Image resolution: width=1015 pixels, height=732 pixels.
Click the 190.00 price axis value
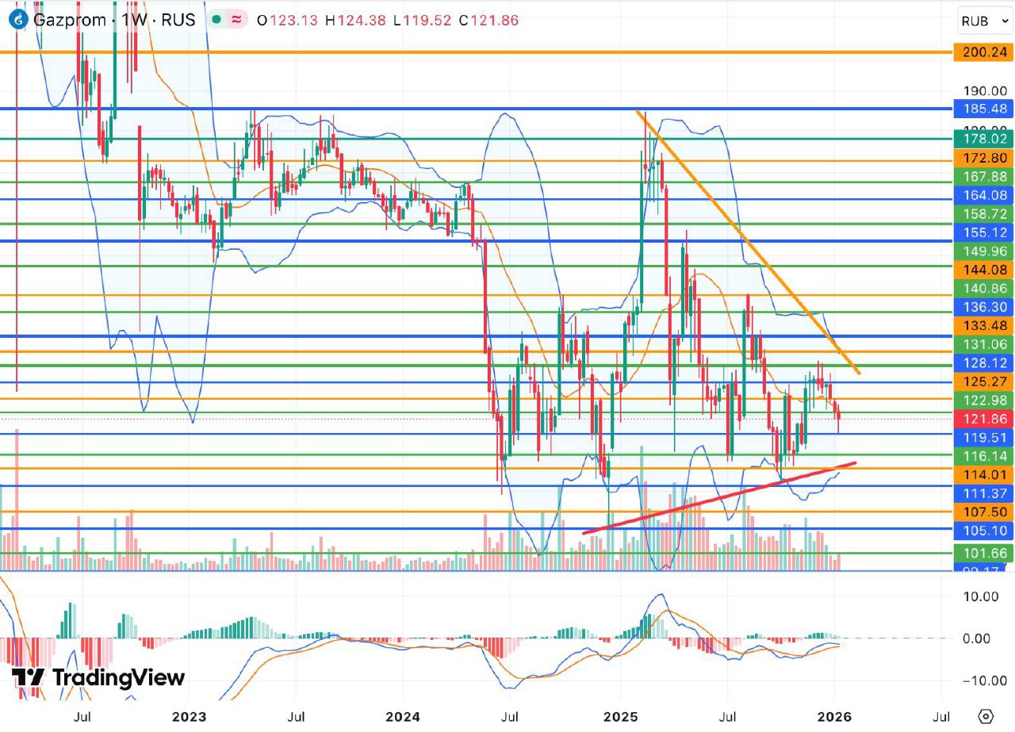tap(983, 90)
